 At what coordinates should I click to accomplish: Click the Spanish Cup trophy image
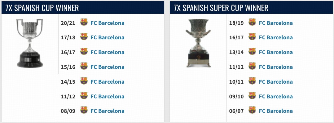tap(29, 43)
